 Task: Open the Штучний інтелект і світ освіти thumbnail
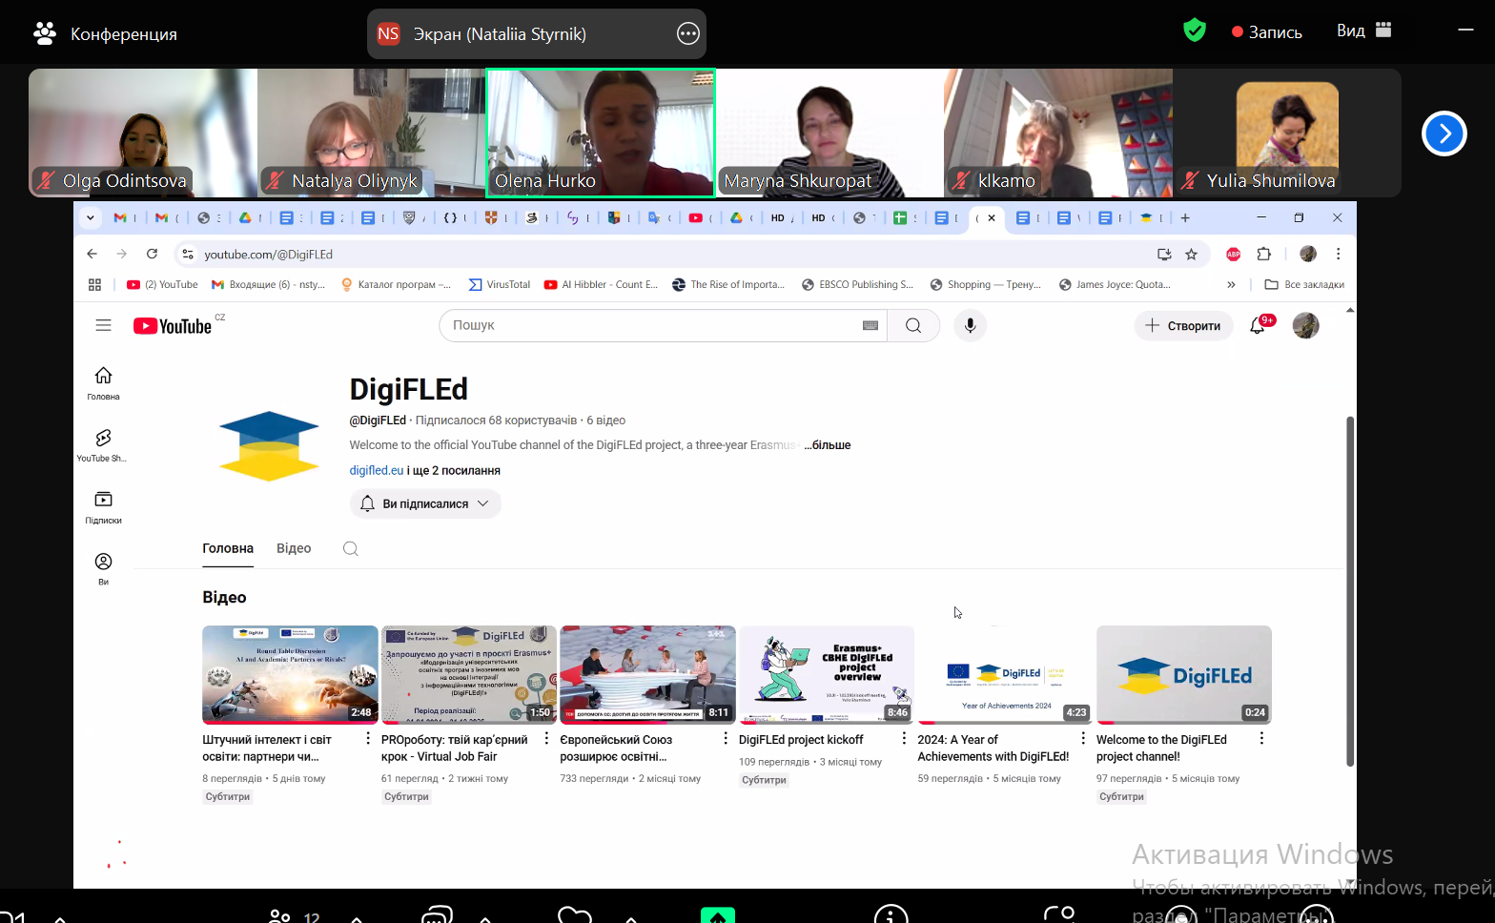(290, 674)
